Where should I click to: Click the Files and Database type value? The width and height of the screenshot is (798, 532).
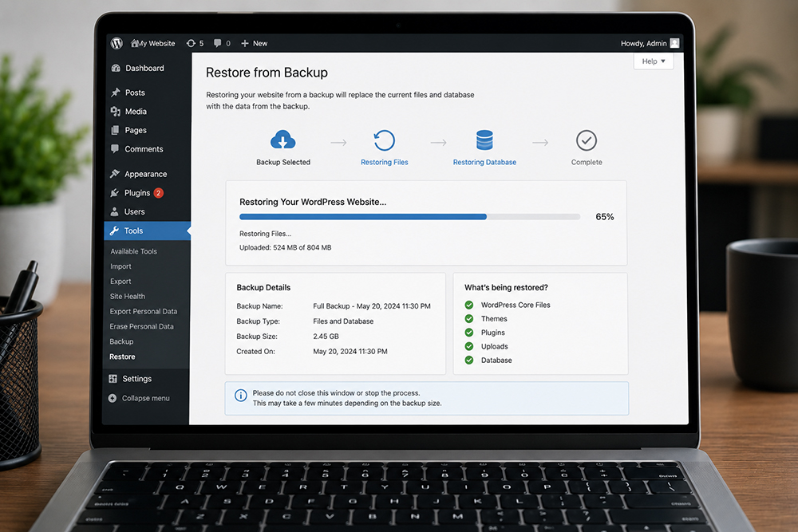343,321
